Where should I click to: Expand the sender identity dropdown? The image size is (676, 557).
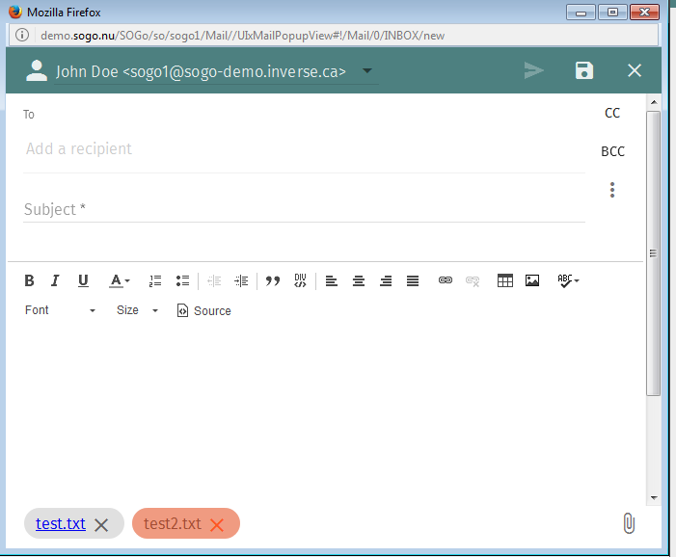(366, 70)
